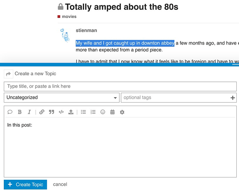Add a tag using the plus icon
The image size is (239, 190).
point(233,98)
